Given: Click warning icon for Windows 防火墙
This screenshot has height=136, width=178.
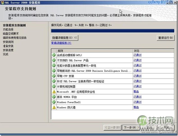Looking at the screenshot, I should (x=54, y=107).
